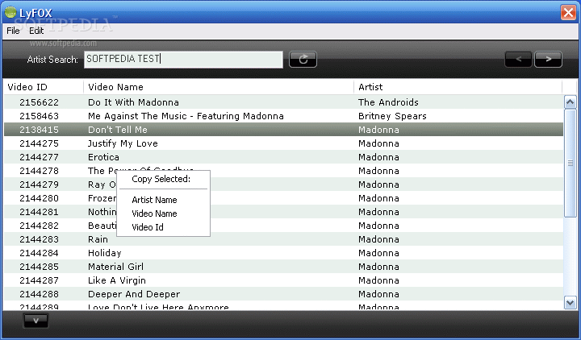581x340 pixels.
Task: Click the LyFOX application icon in the title bar
Action: (10, 13)
